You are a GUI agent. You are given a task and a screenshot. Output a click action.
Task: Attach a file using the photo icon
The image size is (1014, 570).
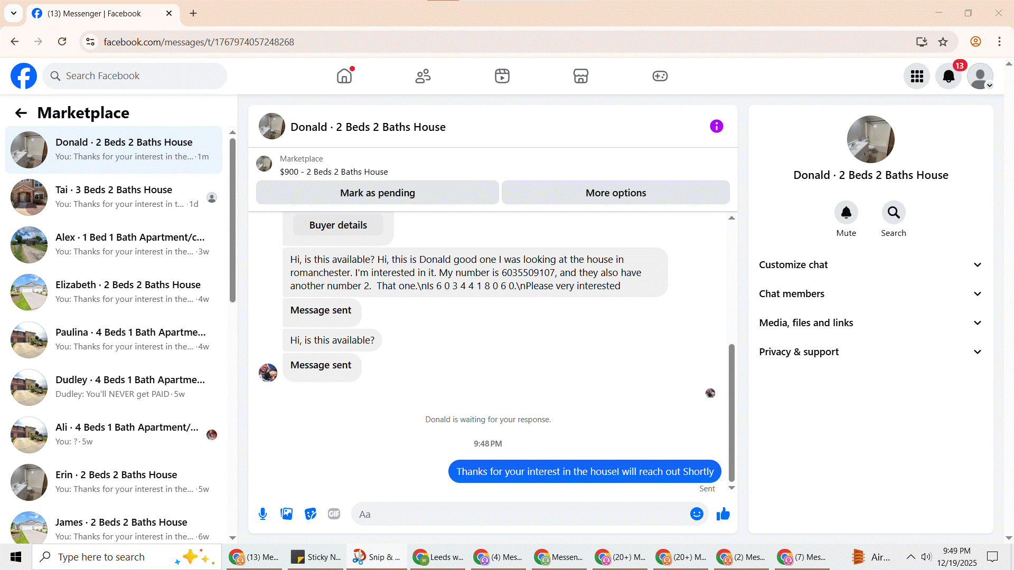tap(286, 514)
